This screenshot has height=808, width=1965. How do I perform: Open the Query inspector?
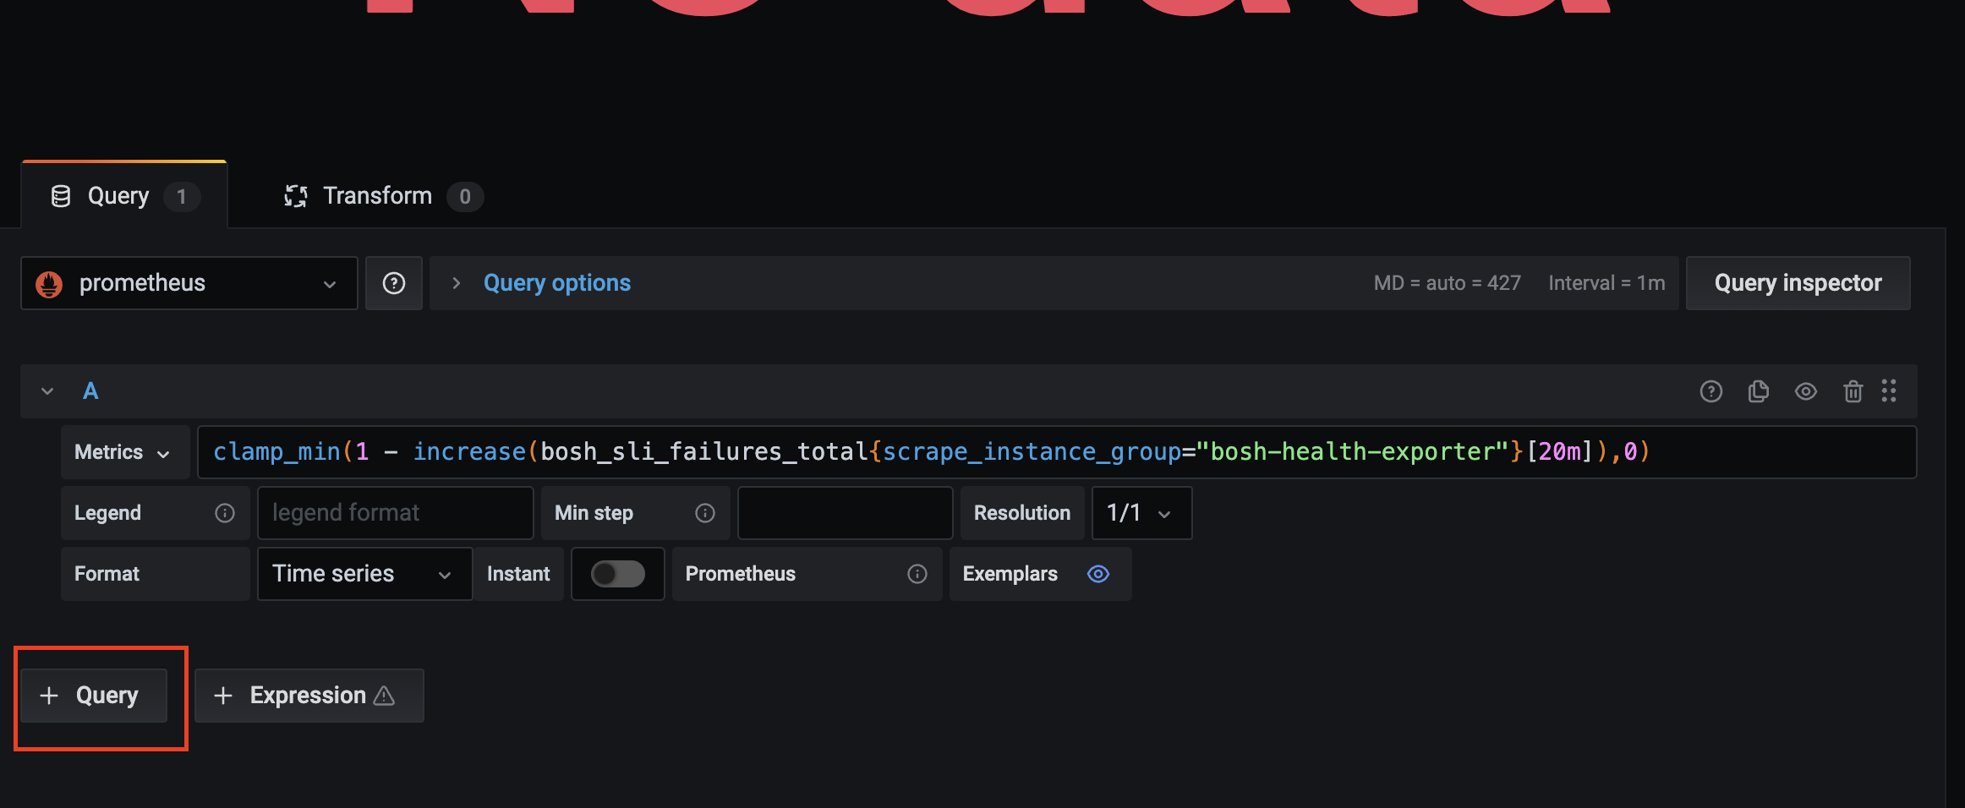tap(1797, 283)
